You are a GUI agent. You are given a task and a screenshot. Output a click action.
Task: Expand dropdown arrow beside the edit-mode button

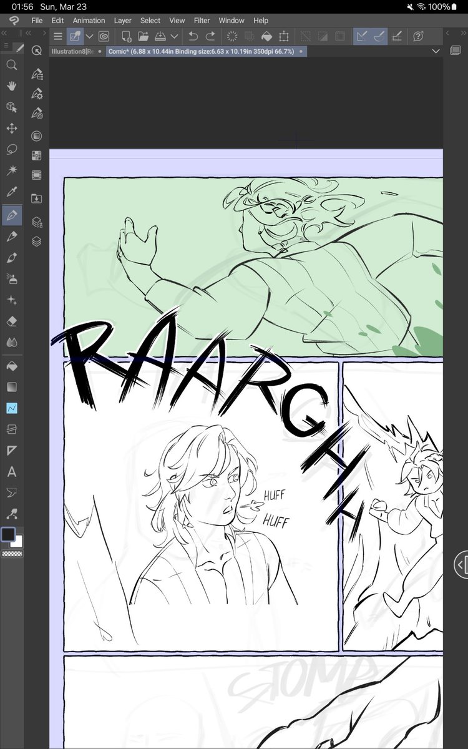point(89,36)
